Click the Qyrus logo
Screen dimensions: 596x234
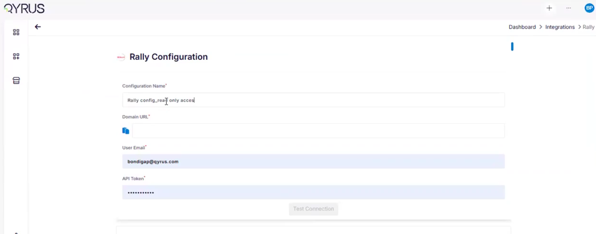pos(24,9)
